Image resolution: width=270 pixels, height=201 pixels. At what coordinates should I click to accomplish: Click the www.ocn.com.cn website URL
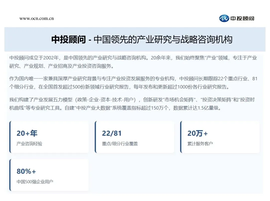point(37,18)
